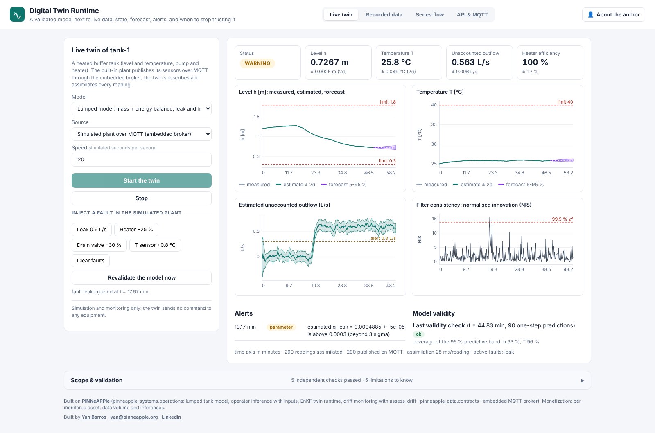The image size is (655, 433).
Task: Open the Source dropdown
Action: [x=142, y=134]
